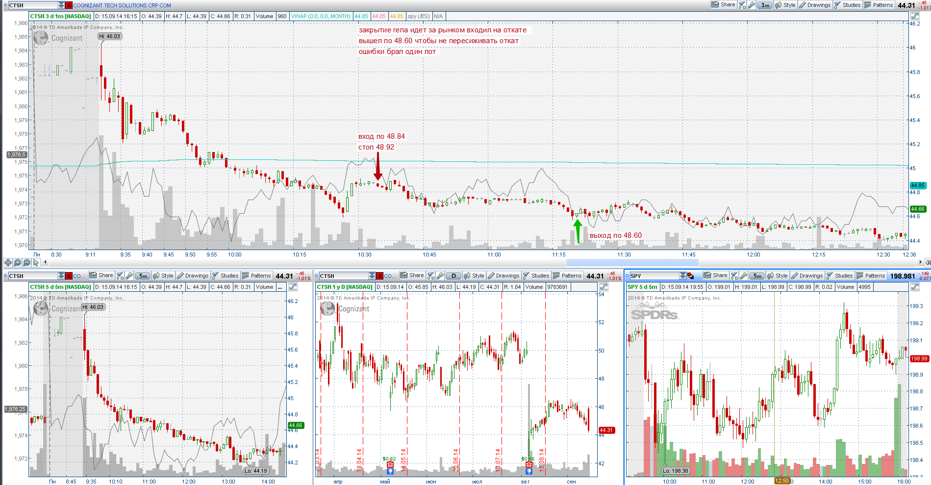Viewport: 931px width, 485px height.
Task: Click wrench settings icon in bottom-left chart toolbar
Action: pyautogui.click(x=129, y=276)
